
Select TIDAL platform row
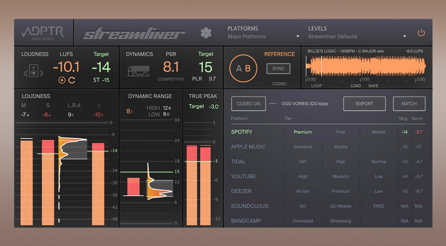[238, 162]
